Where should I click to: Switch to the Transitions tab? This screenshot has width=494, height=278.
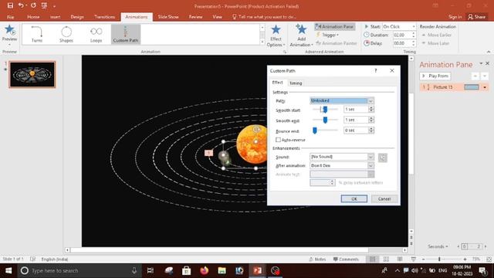105,17
